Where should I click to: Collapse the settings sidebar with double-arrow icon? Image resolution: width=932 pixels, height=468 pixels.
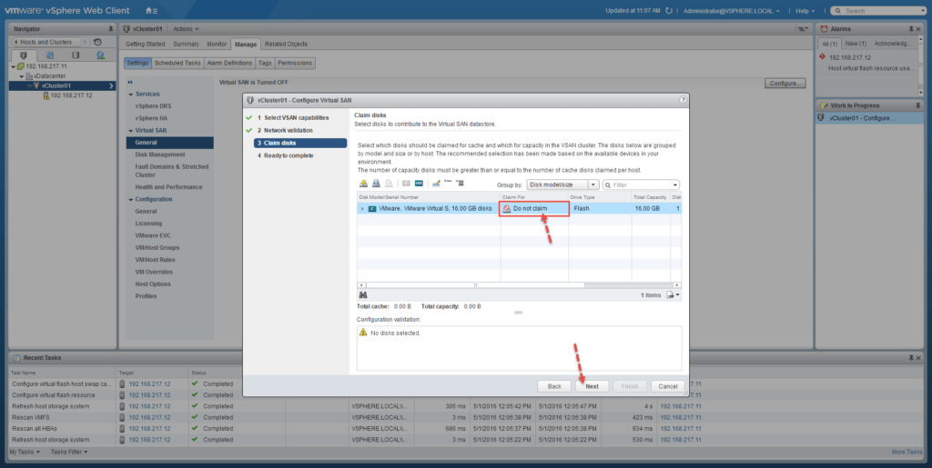tap(130, 83)
